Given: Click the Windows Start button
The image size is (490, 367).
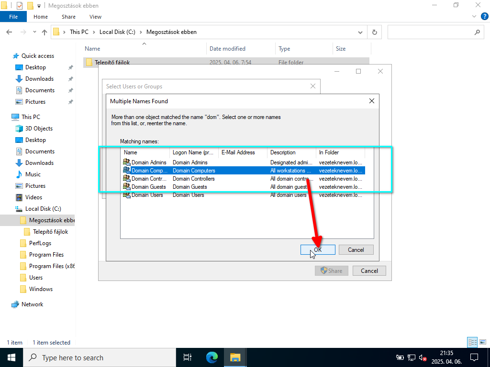Looking at the screenshot, I should (x=11, y=357).
